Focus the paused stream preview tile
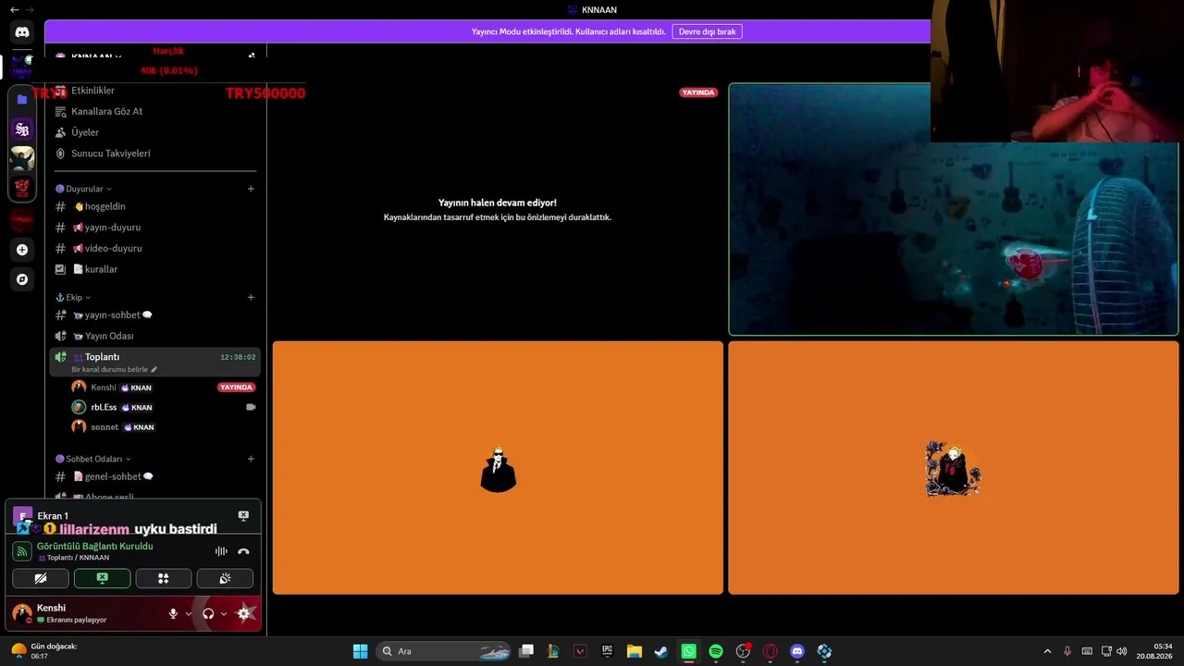This screenshot has width=1184, height=666. tap(498, 209)
